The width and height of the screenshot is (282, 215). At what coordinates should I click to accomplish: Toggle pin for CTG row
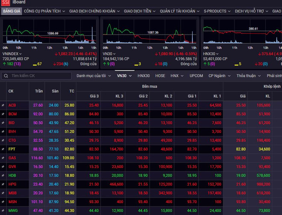(3, 140)
